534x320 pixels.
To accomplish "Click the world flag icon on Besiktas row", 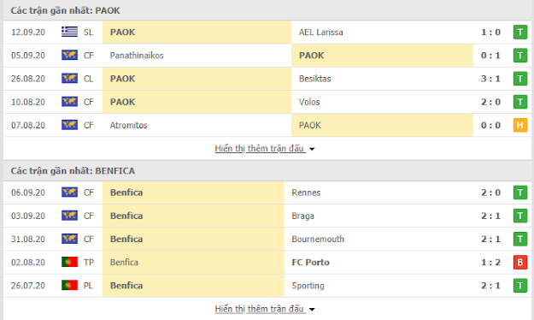I will (x=69, y=79).
